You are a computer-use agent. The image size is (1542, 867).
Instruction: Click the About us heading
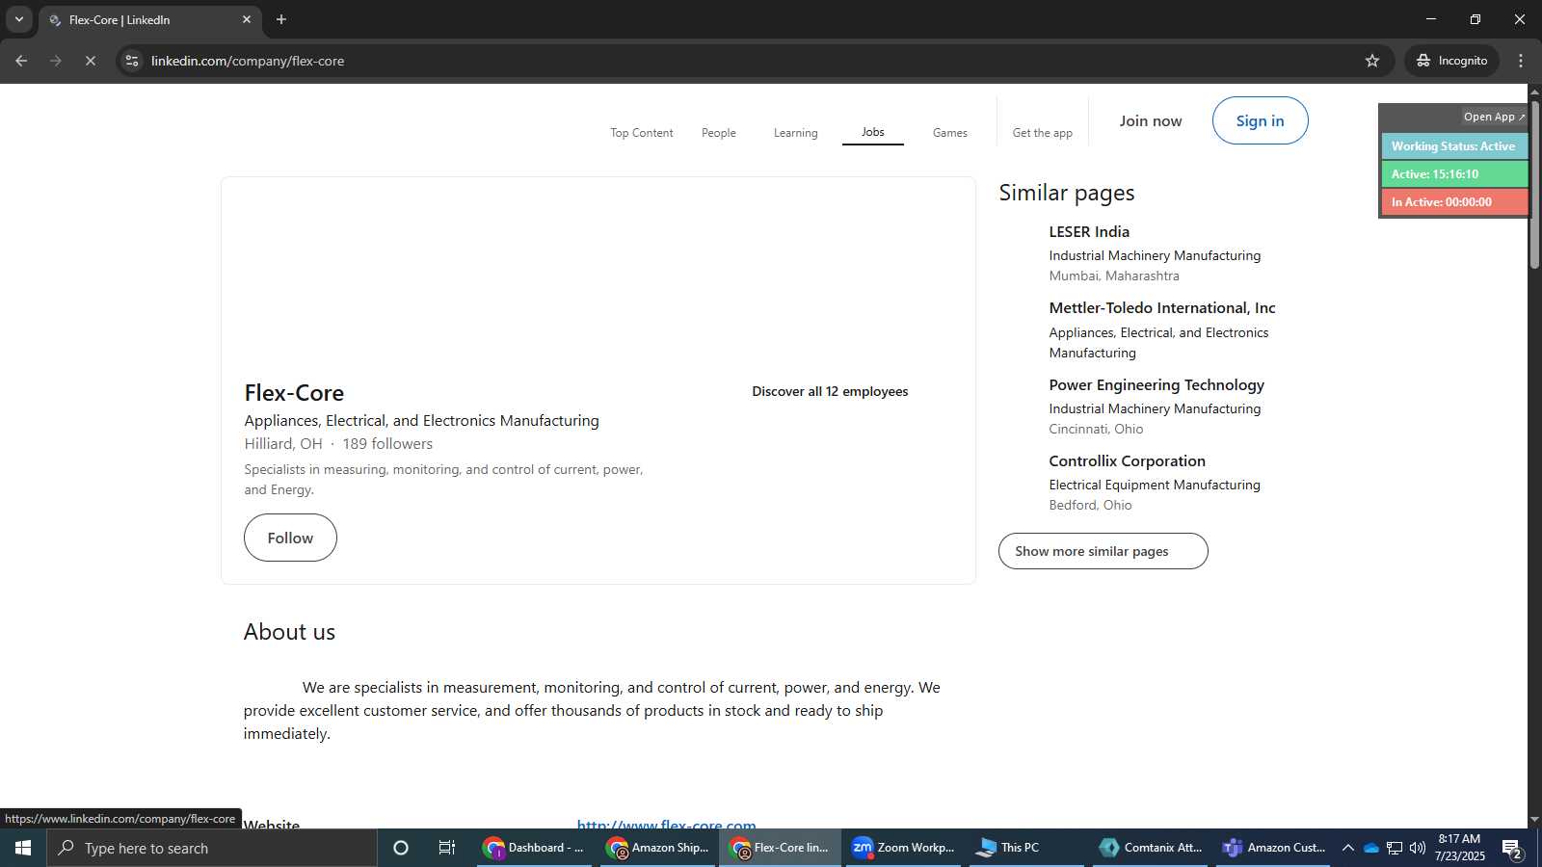(x=289, y=632)
